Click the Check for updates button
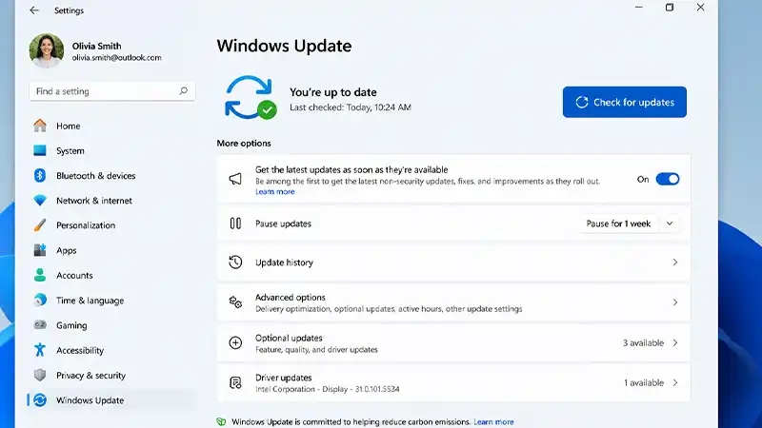This screenshot has width=762, height=428. tap(625, 102)
